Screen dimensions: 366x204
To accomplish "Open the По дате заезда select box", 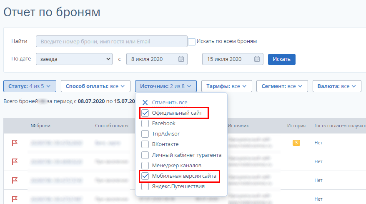I will tap(74, 59).
